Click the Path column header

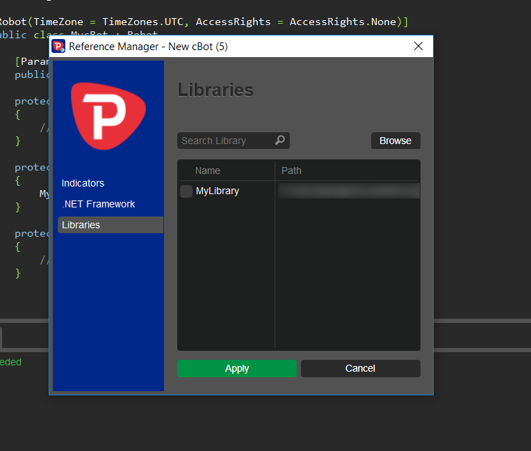291,171
